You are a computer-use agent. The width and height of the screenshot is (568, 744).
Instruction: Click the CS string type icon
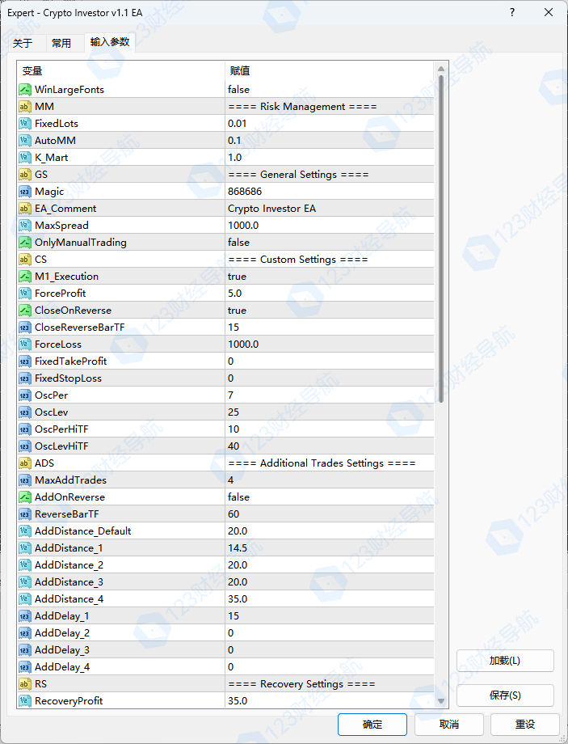tap(25, 260)
